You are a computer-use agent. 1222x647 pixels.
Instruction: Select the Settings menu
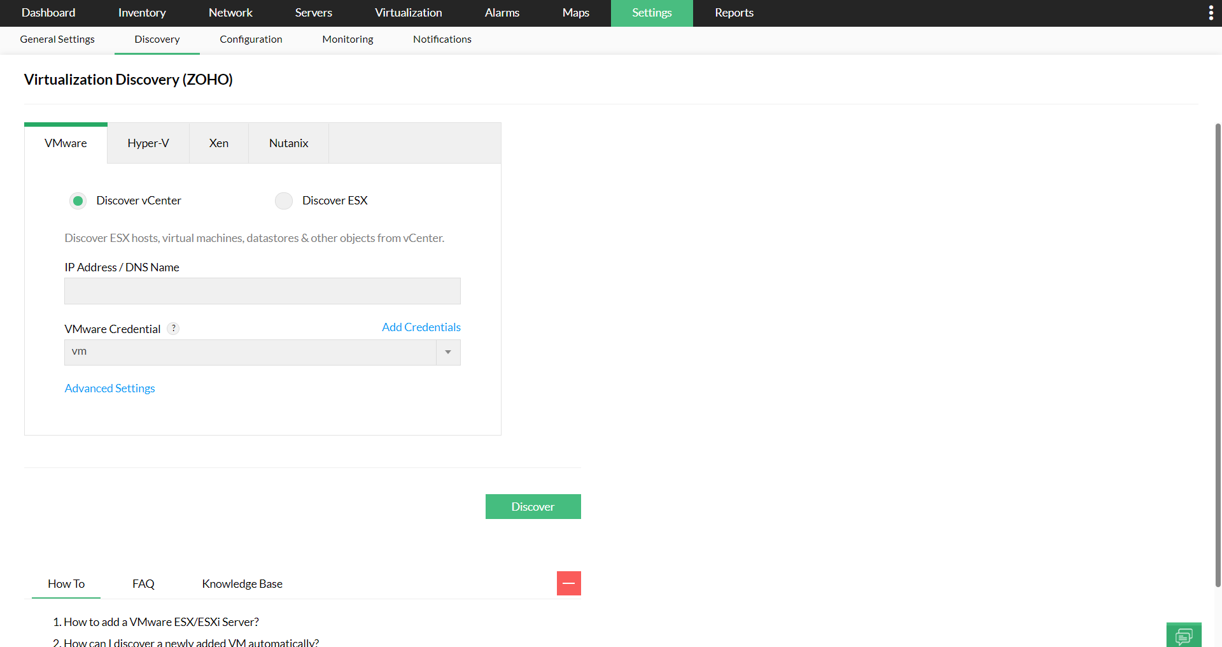pyautogui.click(x=652, y=13)
